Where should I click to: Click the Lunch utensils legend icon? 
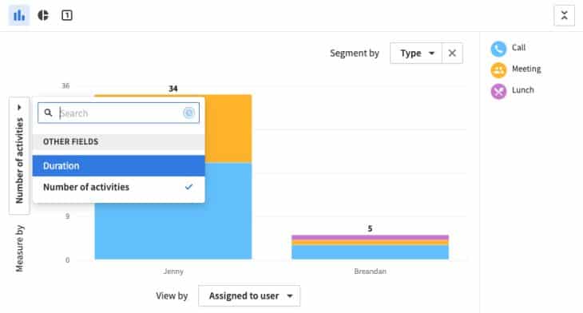[498, 91]
